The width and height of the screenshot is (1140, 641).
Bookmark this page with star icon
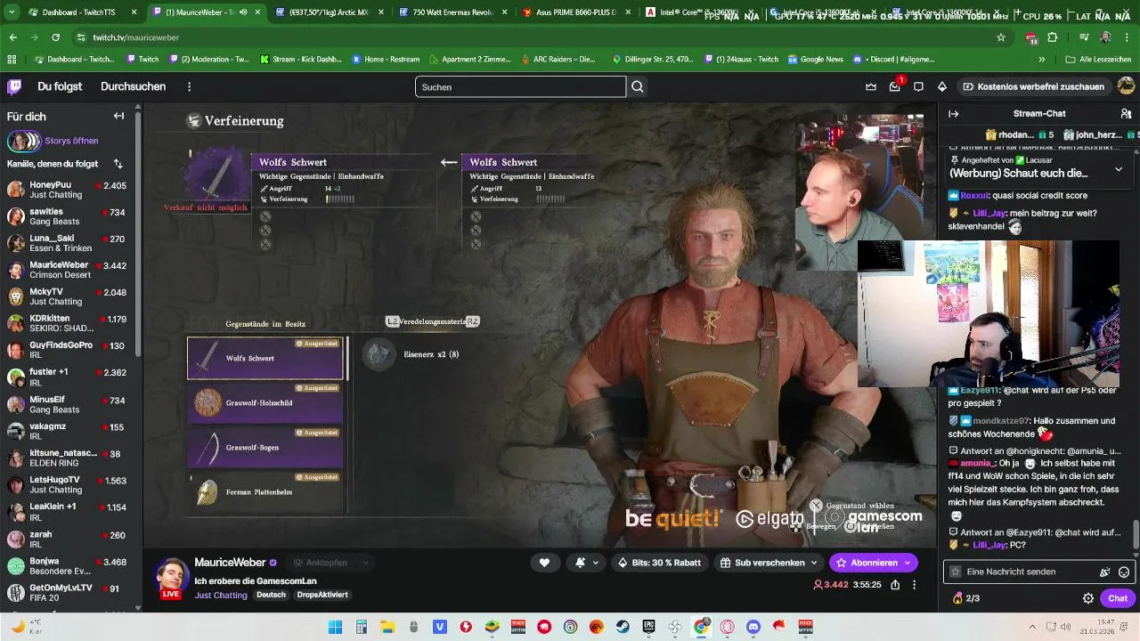(x=1001, y=37)
